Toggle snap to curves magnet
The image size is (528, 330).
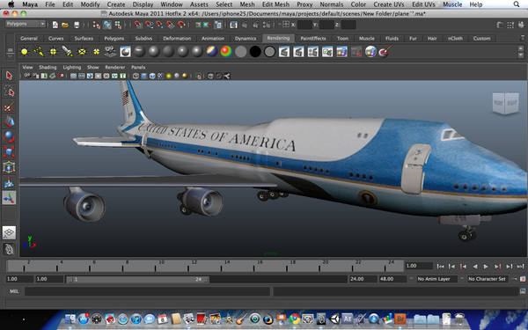(150, 25)
